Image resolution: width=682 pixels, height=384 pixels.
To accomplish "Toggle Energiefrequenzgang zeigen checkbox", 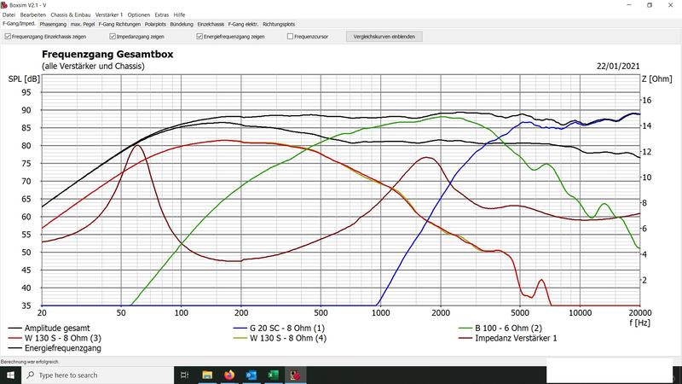I will click(x=199, y=37).
